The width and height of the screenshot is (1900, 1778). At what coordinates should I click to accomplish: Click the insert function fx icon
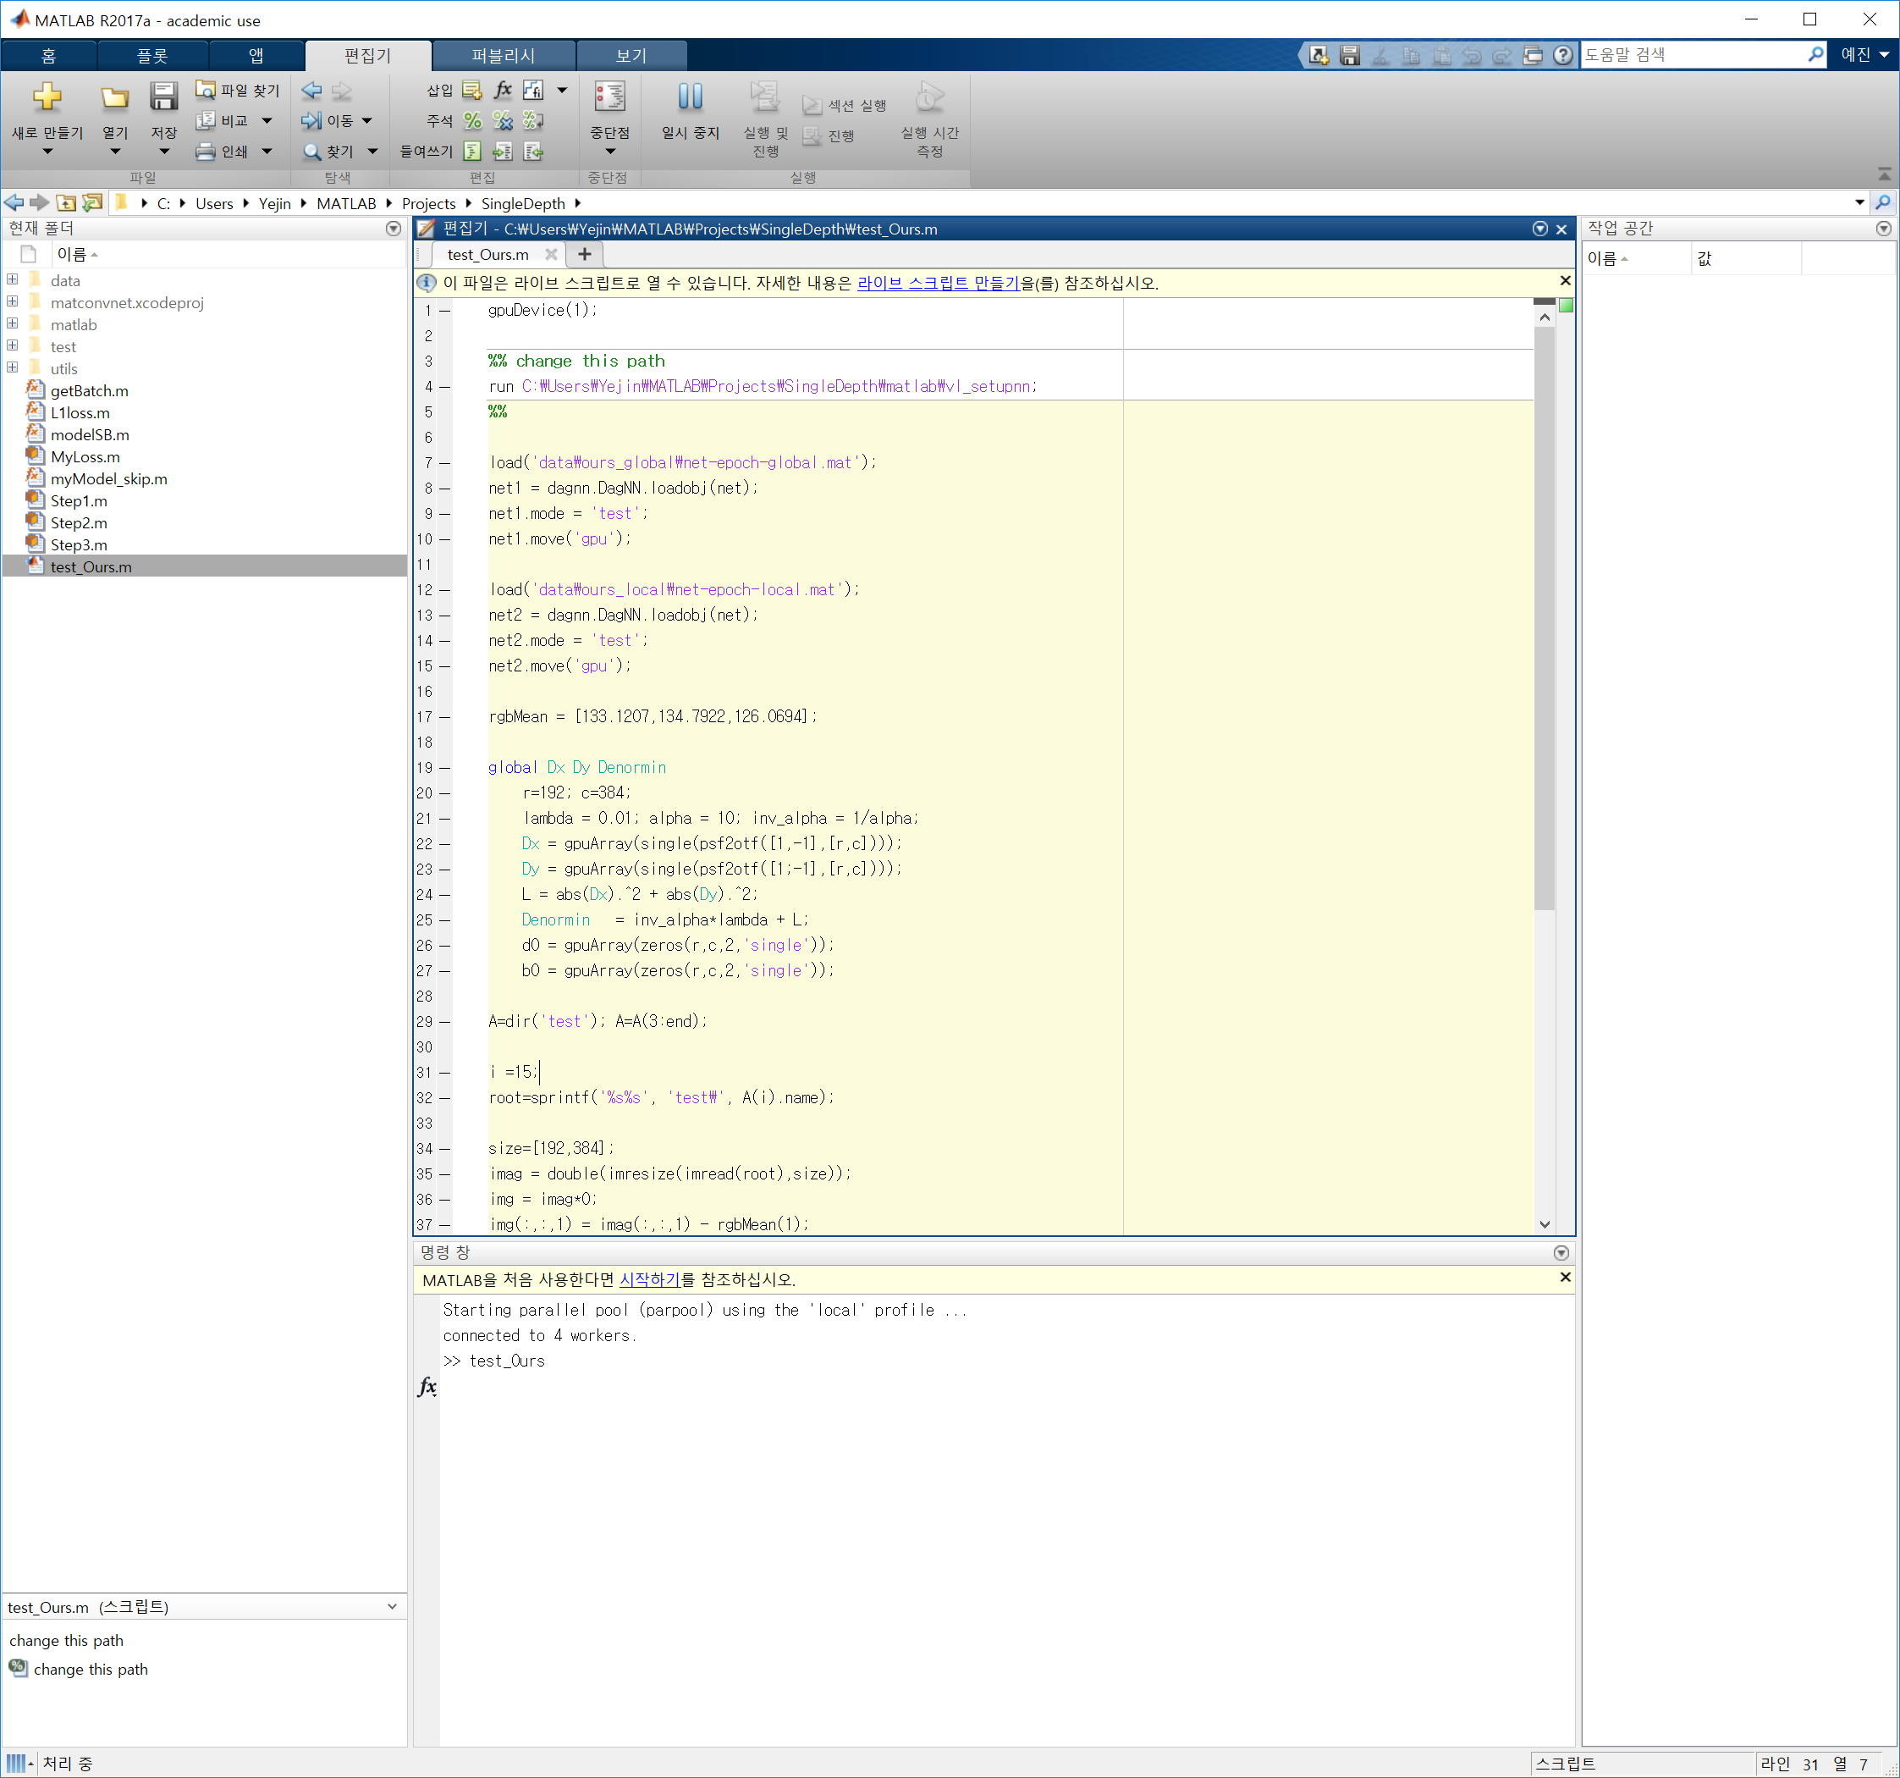(503, 90)
